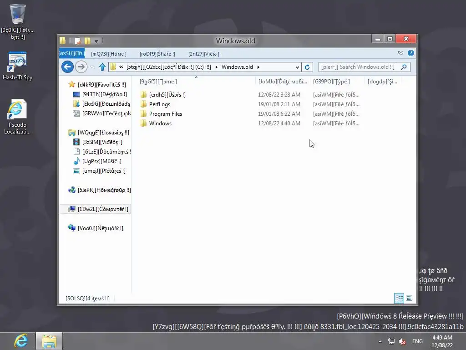This screenshot has width=466, height=350.
Task: Click New folder quick access toolbar icon
Action: [x=87, y=41]
